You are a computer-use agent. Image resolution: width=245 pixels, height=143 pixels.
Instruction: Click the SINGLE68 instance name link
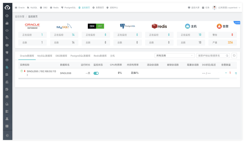coord(41,73)
